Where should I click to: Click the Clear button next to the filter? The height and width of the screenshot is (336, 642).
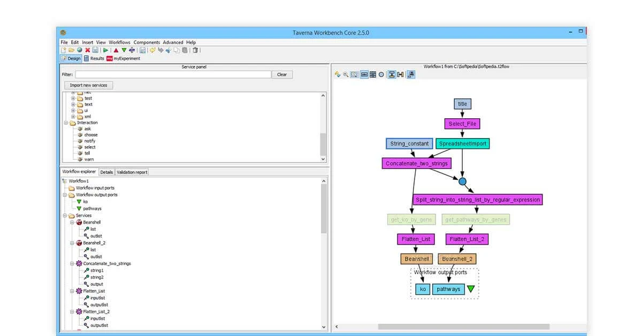coord(282,74)
